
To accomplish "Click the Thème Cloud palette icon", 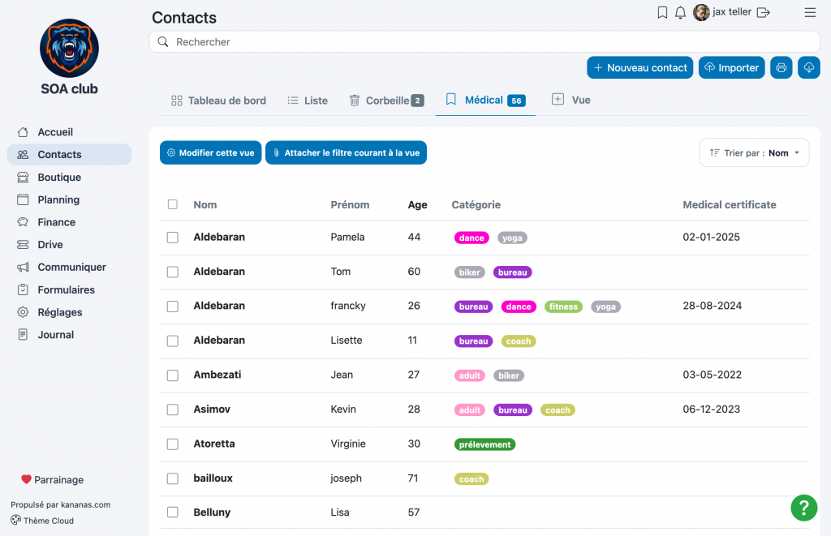I will [x=16, y=520].
